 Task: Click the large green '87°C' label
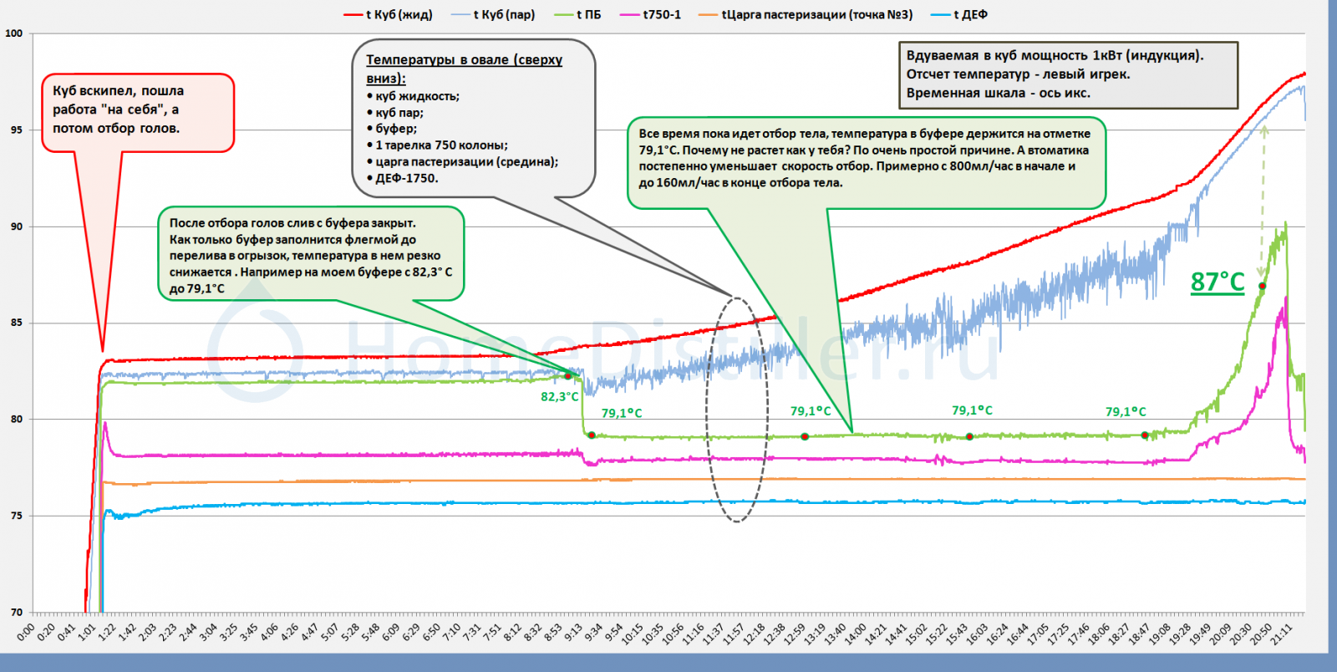point(1218,283)
